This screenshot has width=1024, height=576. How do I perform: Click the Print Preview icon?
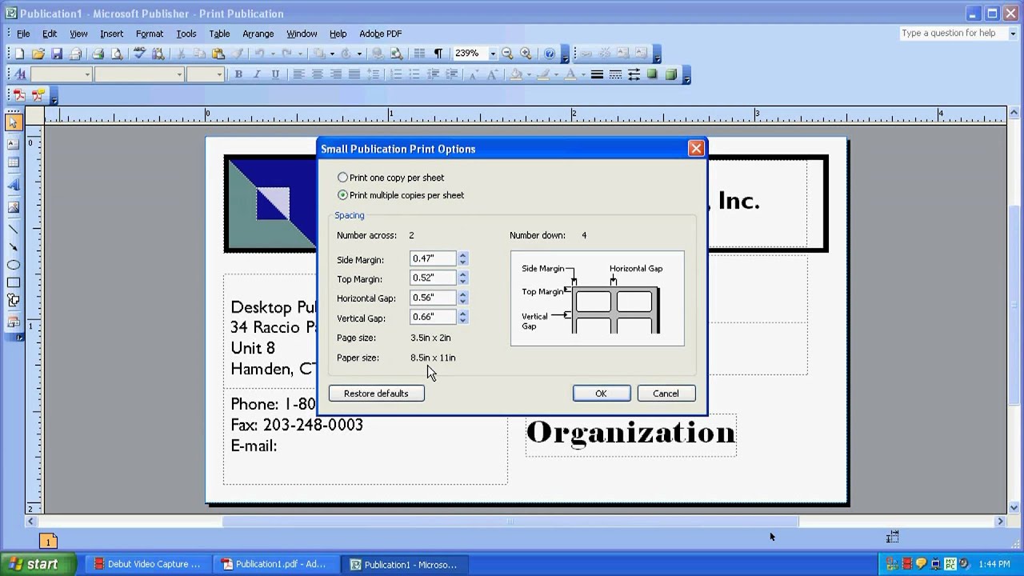(117, 54)
